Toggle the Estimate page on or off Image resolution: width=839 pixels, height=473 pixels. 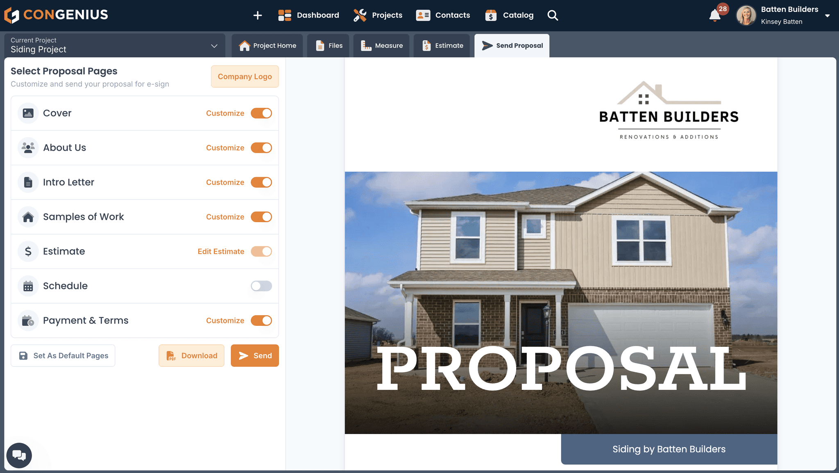(x=262, y=252)
